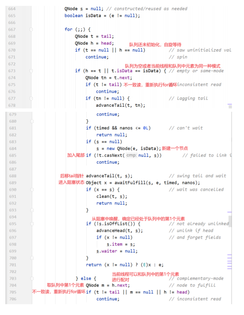This screenshot has width=244, height=315.
Task: Click the '// unlink if head' comment
Action: (191, 231)
